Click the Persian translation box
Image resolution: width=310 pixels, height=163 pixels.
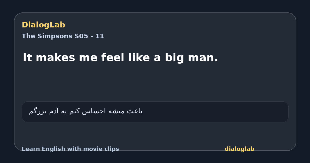pos(155,112)
